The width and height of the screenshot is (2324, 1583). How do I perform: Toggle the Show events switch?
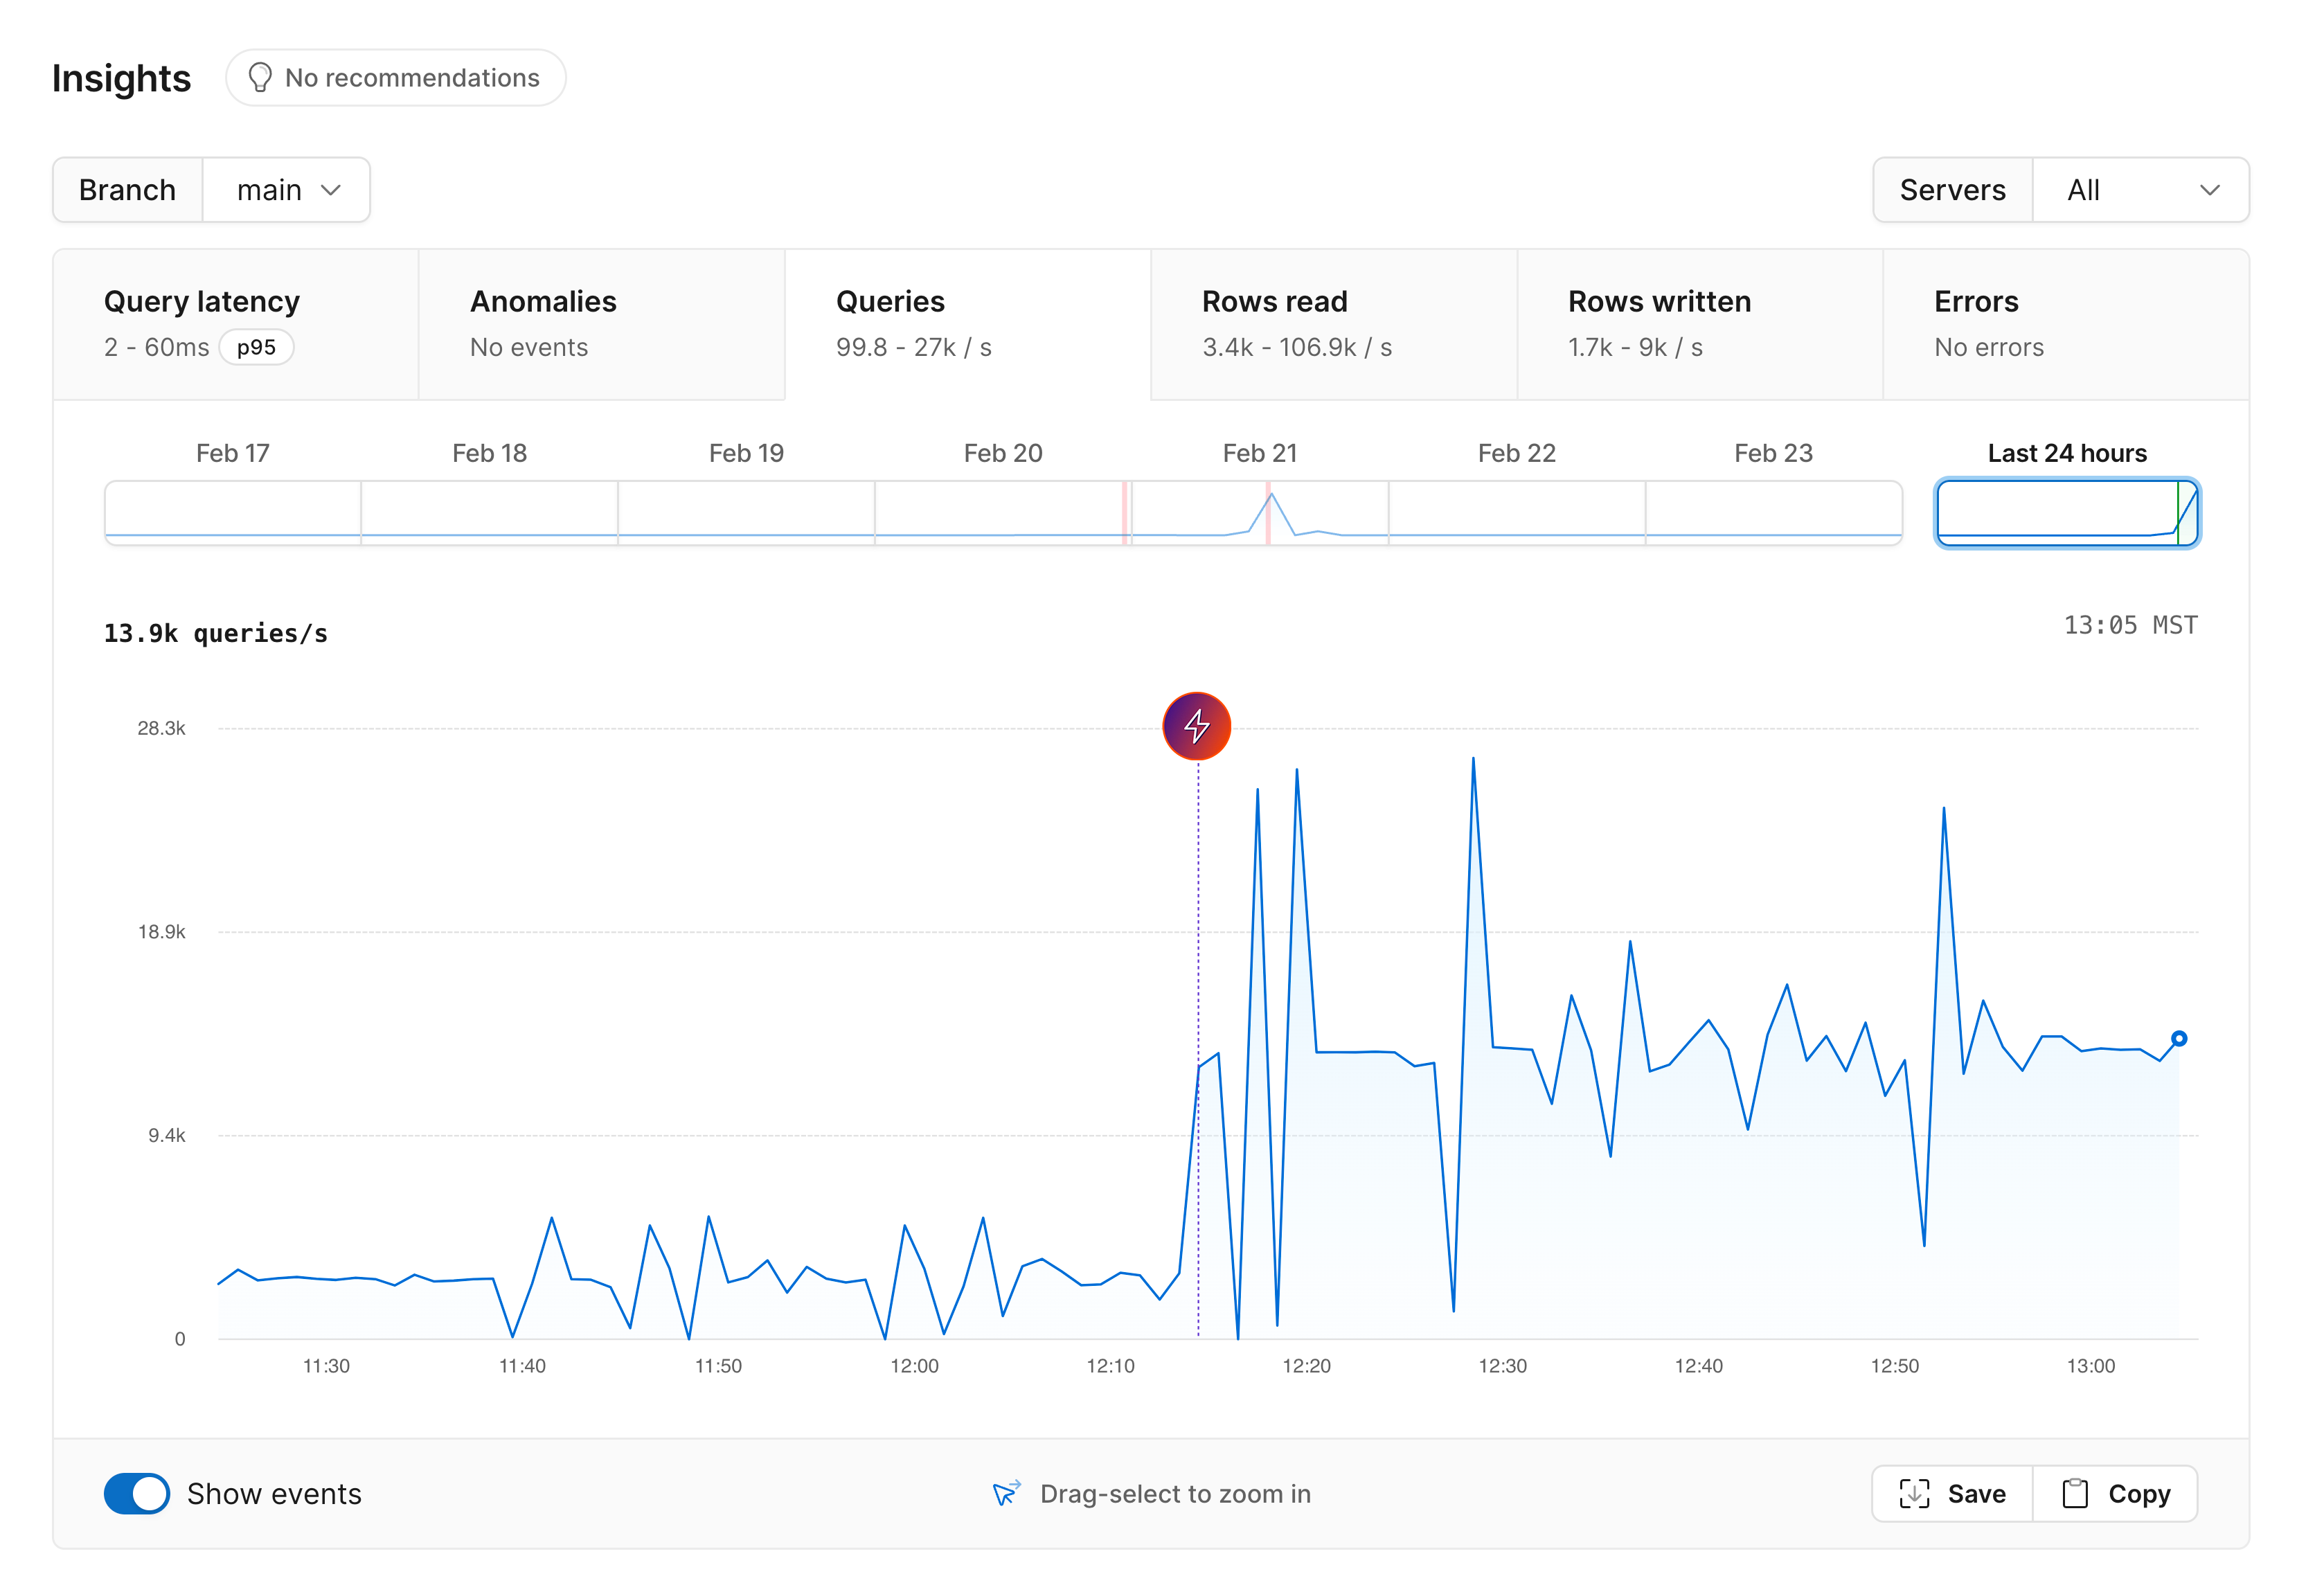pos(137,1493)
